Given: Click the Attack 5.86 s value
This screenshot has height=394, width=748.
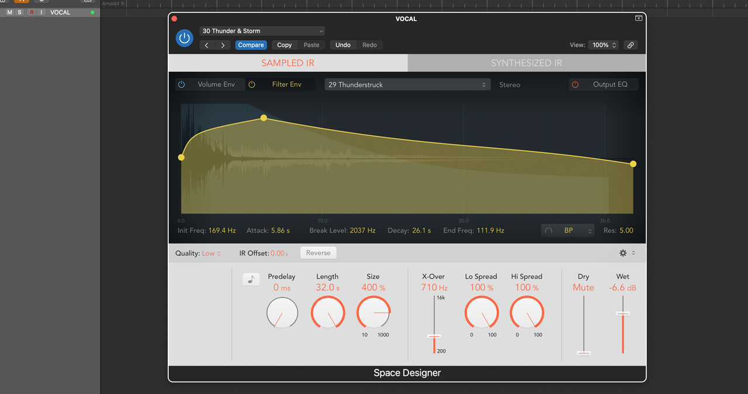Looking at the screenshot, I should 280,231.
